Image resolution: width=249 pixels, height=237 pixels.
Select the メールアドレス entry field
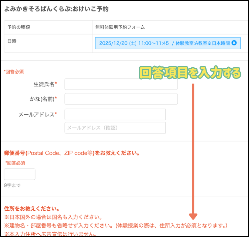point(115,115)
